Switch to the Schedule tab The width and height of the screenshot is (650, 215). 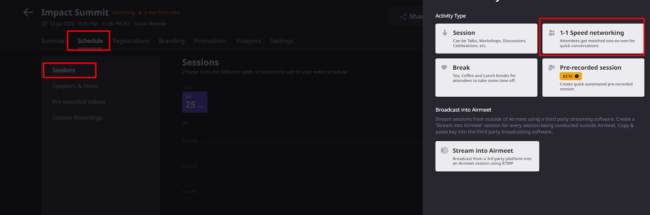point(90,41)
